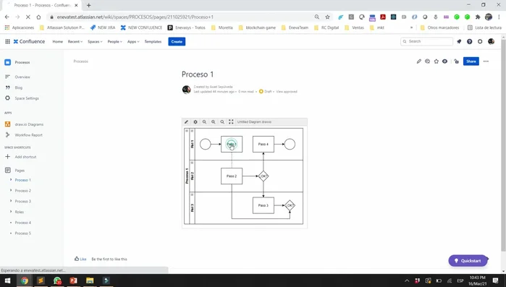This screenshot has width=506, height=287.
Task: Open Templates from top navigation
Action: [x=153, y=41]
